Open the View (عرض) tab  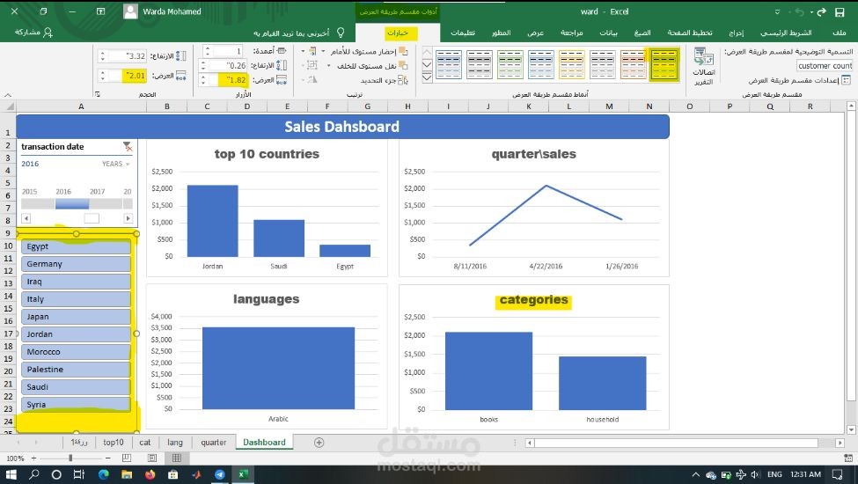535,33
